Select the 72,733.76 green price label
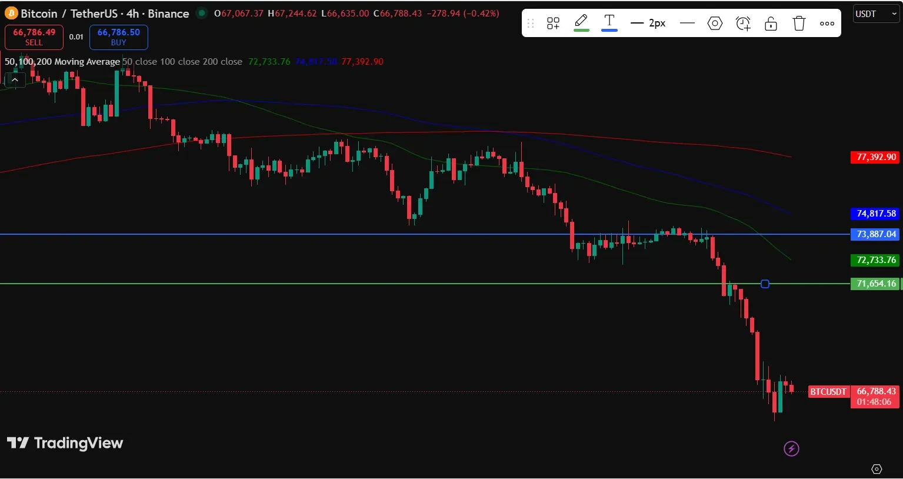903x479 pixels. pyautogui.click(x=875, y=260)
